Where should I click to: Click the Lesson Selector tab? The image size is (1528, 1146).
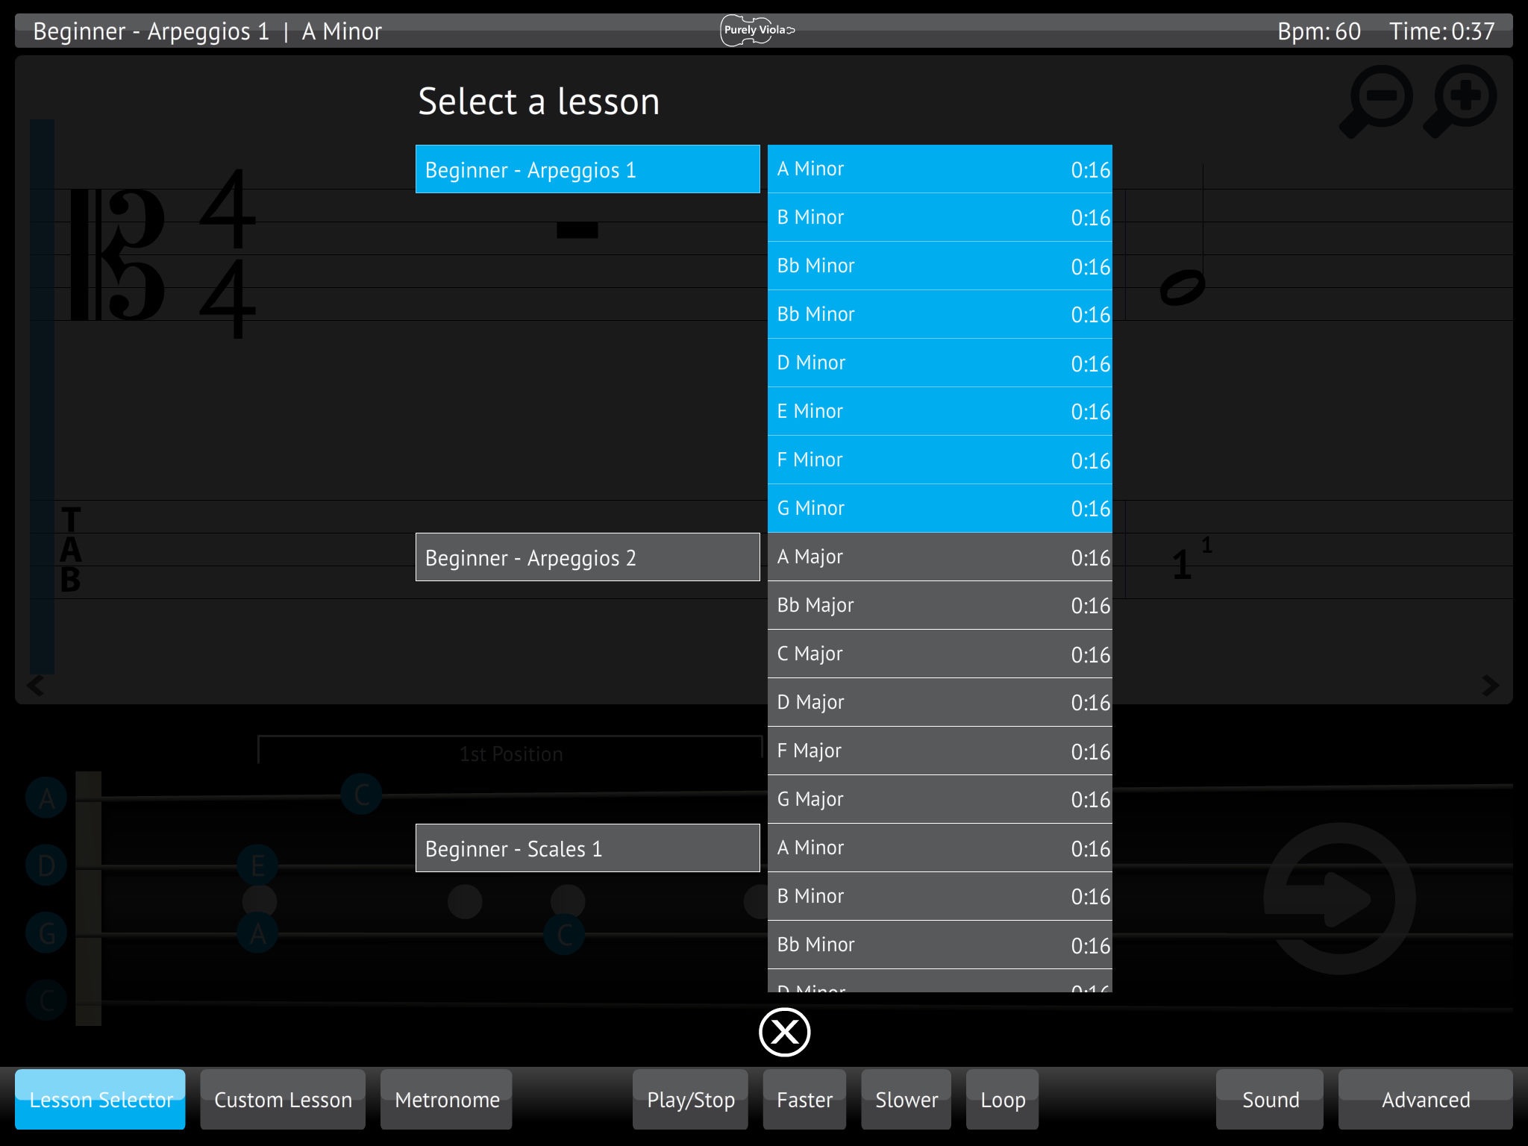98,1099
